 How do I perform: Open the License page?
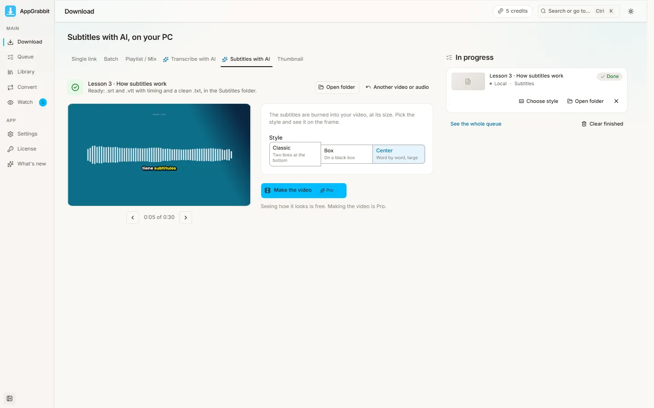pyautogui.click(x=27, y=149)
